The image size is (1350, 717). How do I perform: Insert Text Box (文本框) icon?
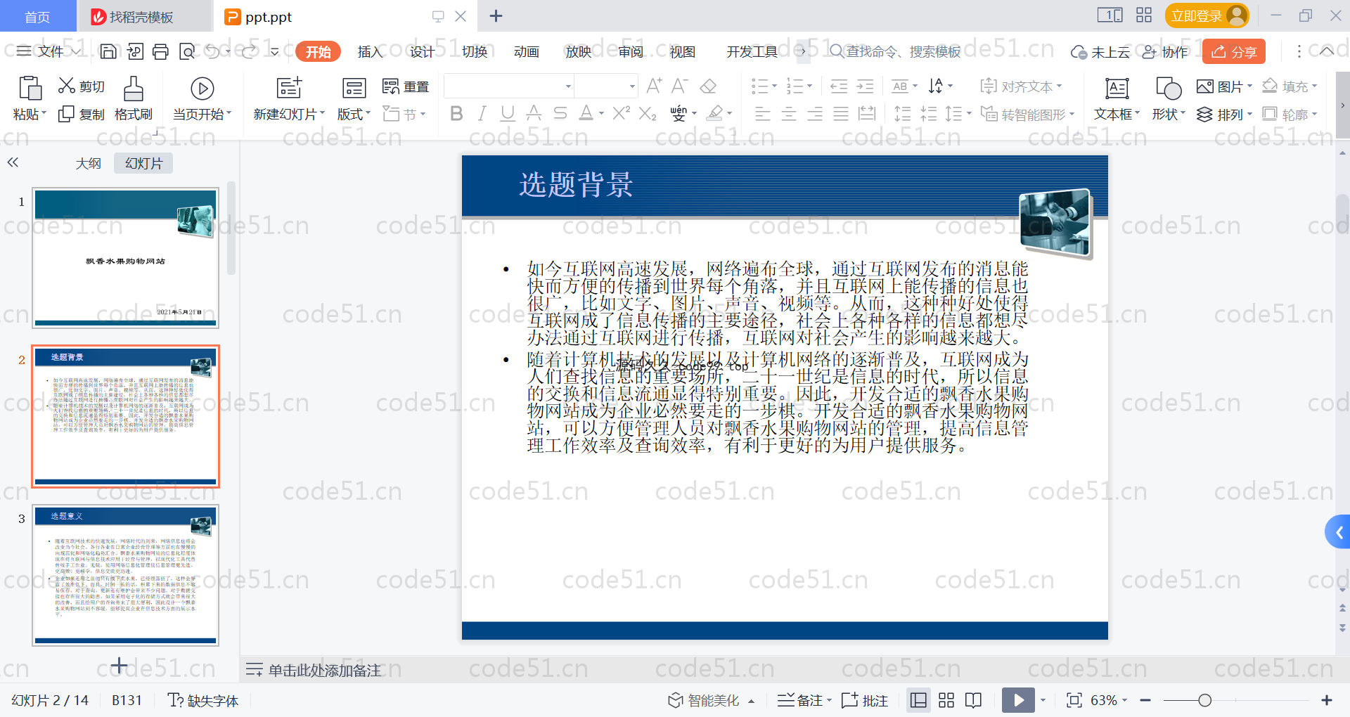[x=1117, y=89]
